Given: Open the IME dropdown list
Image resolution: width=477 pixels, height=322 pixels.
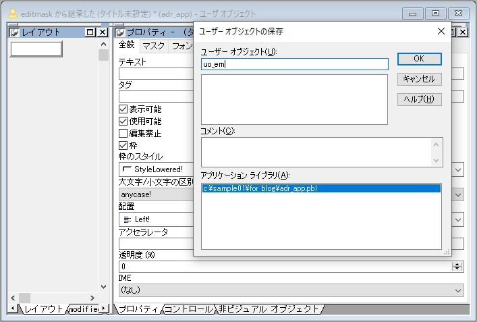Looking at the screenshot, I should point(457,290).
